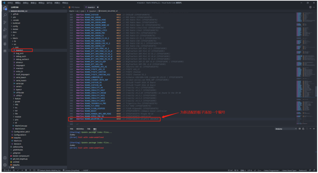Open the Source Control view
Image resolution: width=318 pixels, height=173 pixels.
[5, 22]
